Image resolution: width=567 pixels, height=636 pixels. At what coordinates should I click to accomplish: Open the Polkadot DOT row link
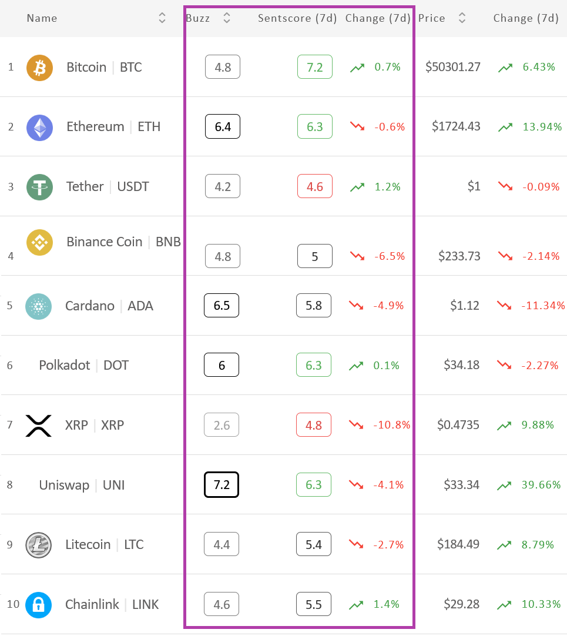(x=83, y=366)
